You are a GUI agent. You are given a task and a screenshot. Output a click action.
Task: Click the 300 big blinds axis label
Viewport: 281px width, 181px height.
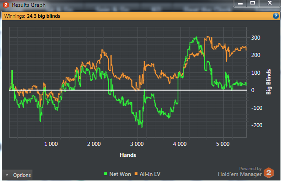point(256,38)
